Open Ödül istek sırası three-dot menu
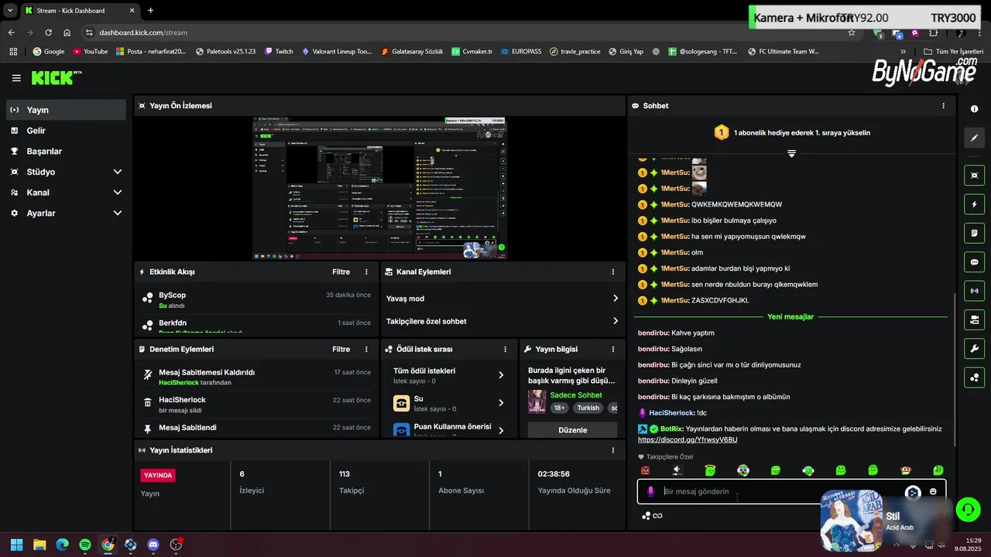 coord(506,350)
